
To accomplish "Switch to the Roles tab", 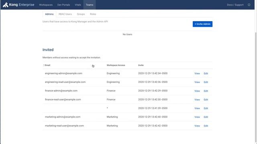I will point(93,14).
